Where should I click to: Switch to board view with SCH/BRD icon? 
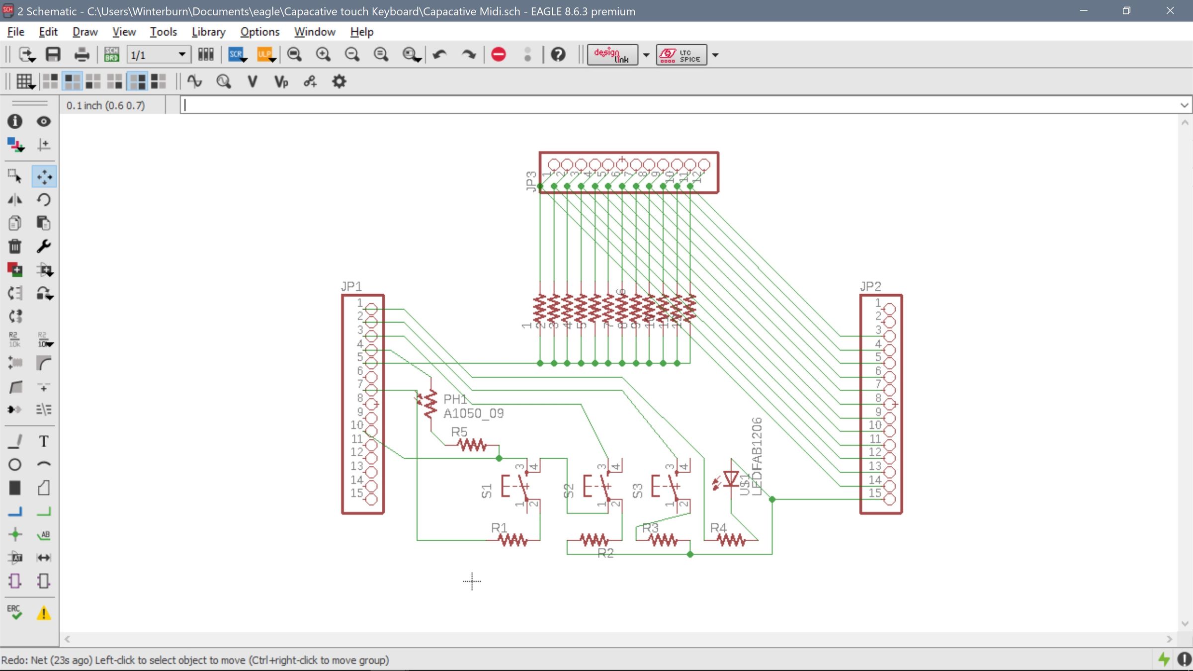(111, 55)
